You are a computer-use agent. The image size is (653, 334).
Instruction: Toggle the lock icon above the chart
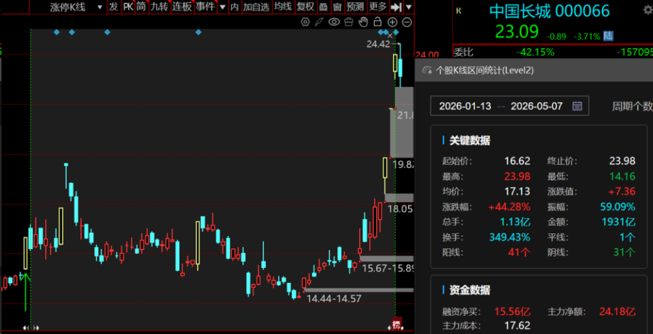[x=378, y=22]
